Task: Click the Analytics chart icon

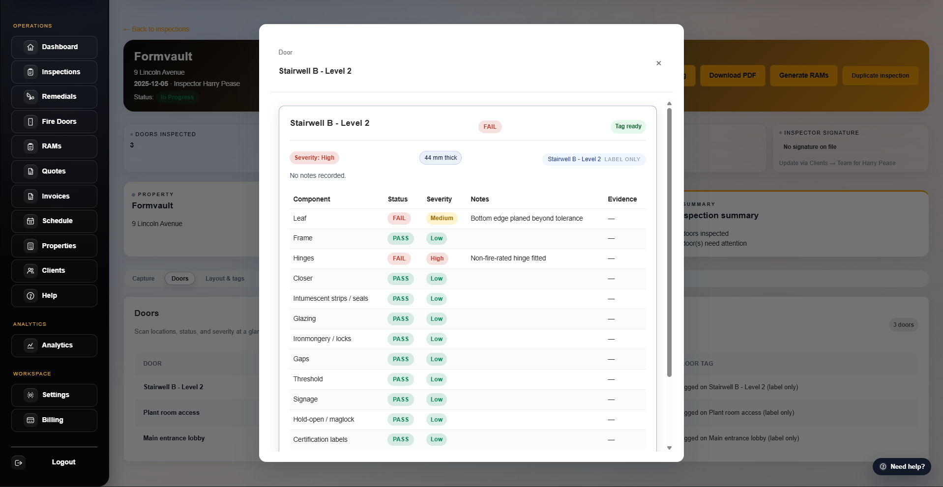Action: (30, 345)
